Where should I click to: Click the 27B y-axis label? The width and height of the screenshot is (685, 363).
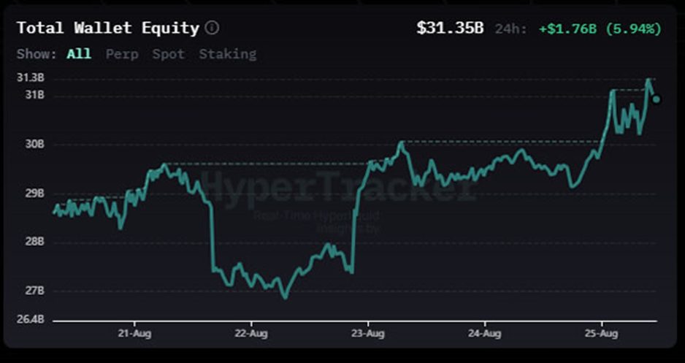click(35, 291)
